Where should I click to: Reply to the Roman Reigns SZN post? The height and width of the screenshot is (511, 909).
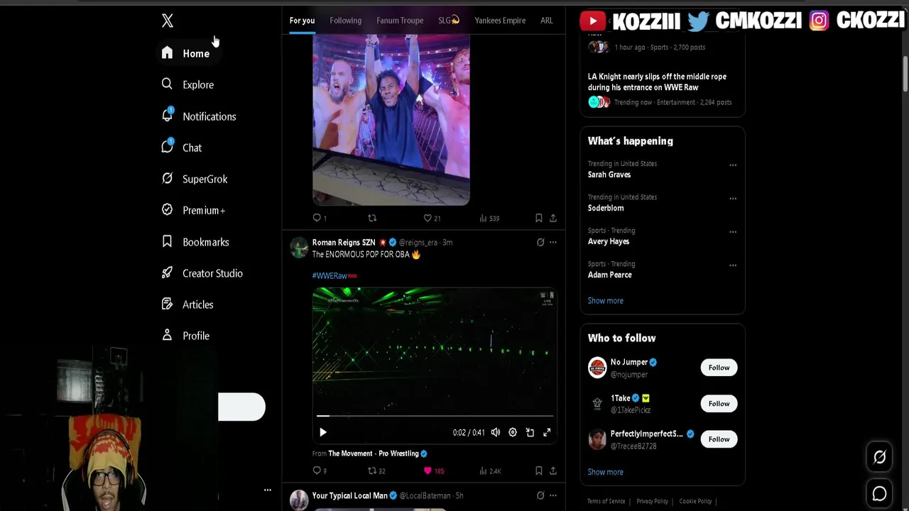[317, 471]
